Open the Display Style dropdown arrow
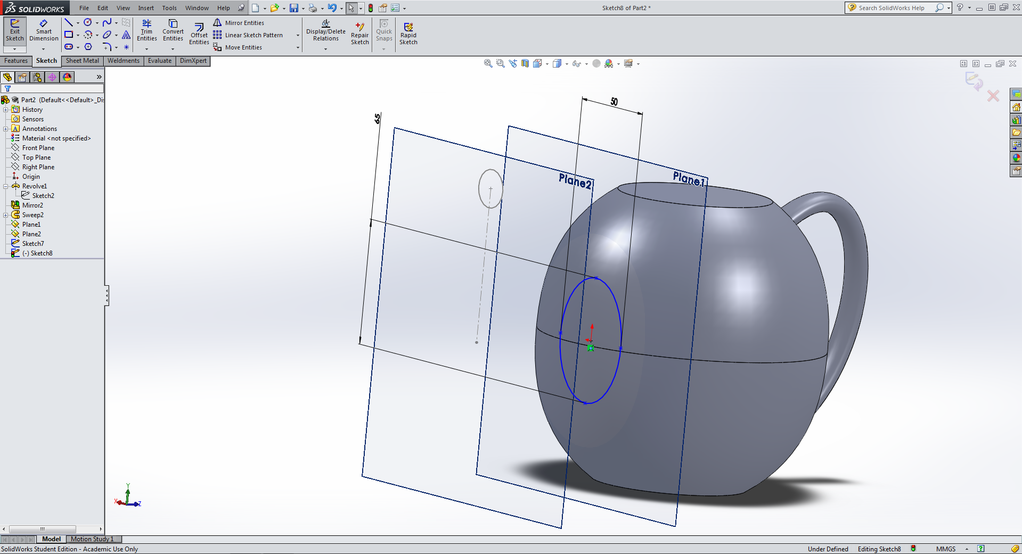1022x554 pixels. click(x=566, y=64)
